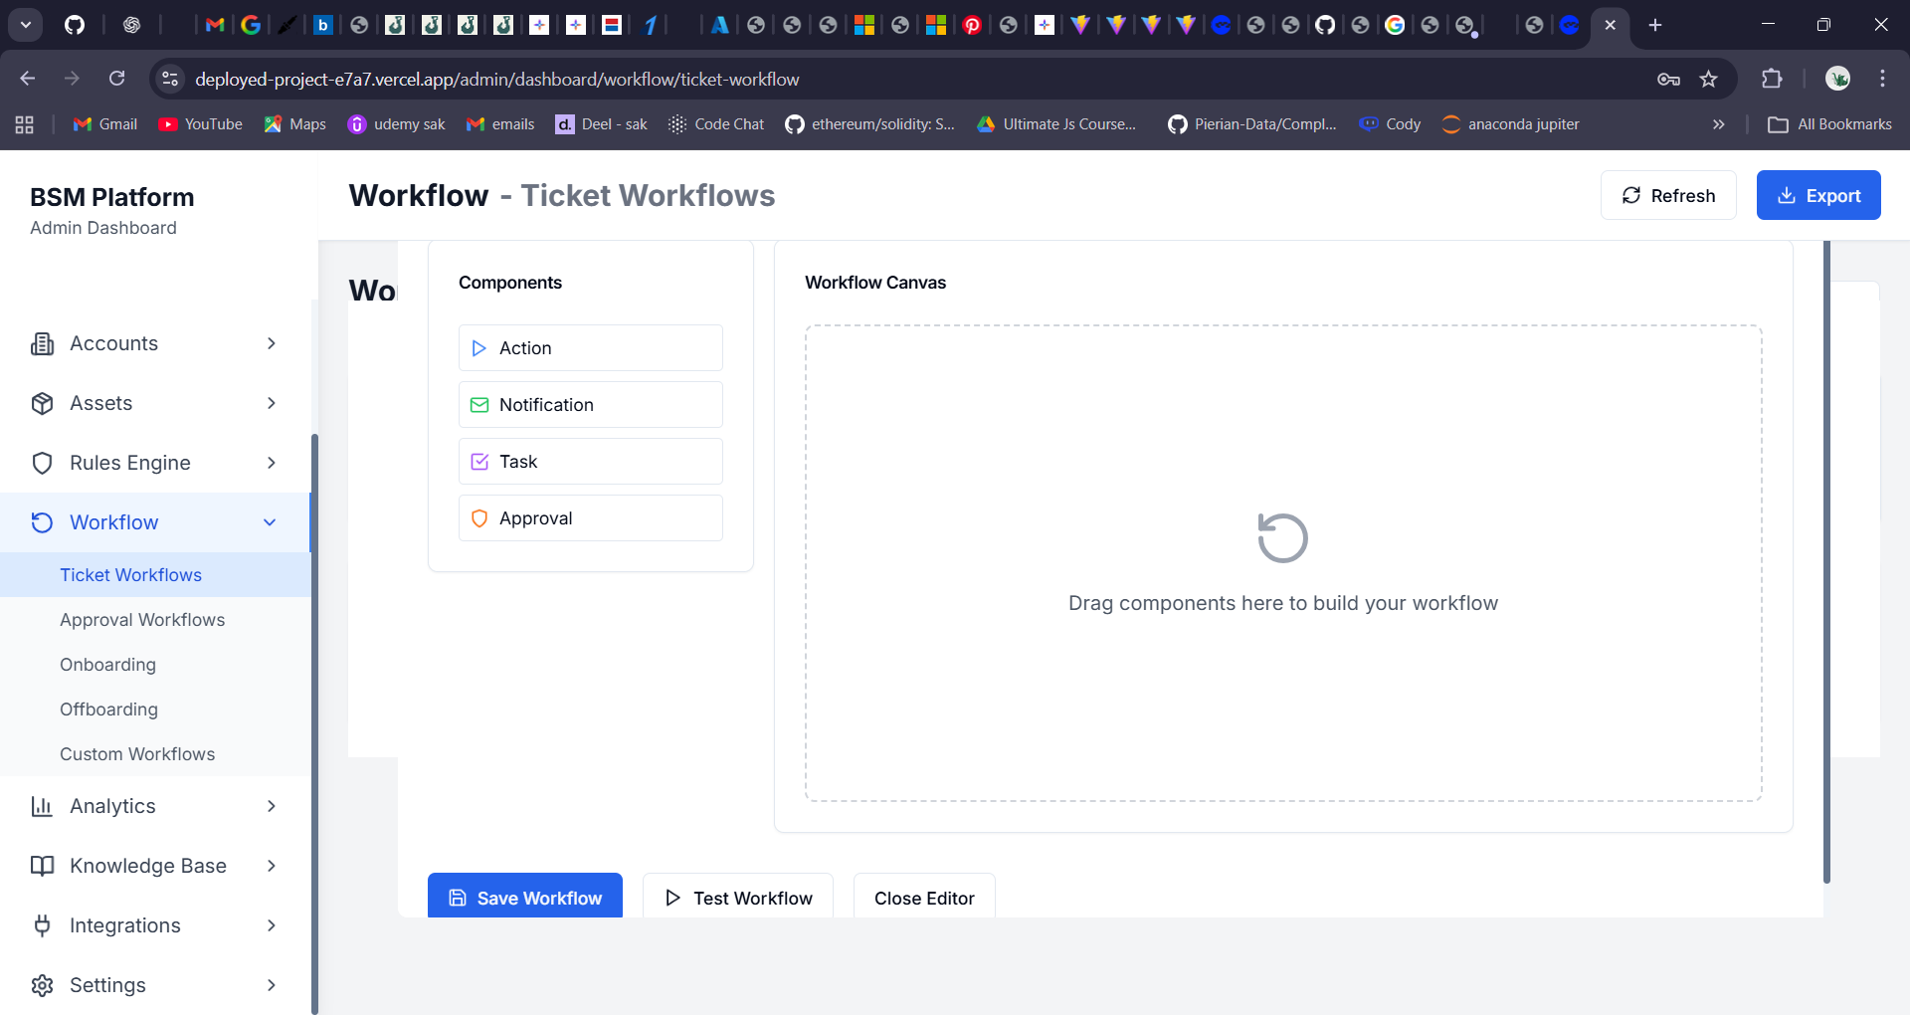Collapse the Workflow menu chevron
The height and width of the screenshot is (1015, 1910).
[270, 522]
